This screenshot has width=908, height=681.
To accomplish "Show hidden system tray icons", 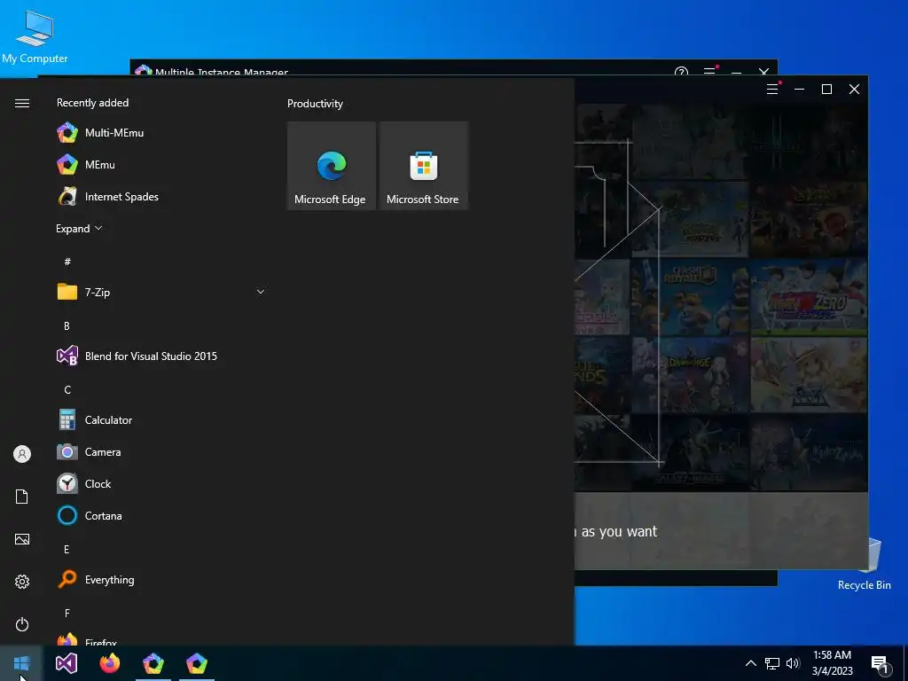I will tap(750, 663).
